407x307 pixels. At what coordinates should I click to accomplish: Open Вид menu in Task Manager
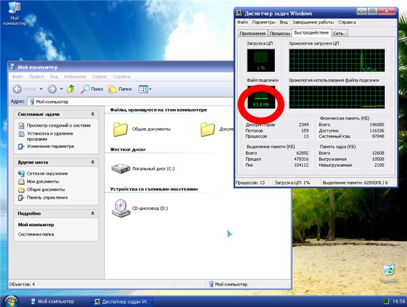pyautogui.click(x=284, y=22)
